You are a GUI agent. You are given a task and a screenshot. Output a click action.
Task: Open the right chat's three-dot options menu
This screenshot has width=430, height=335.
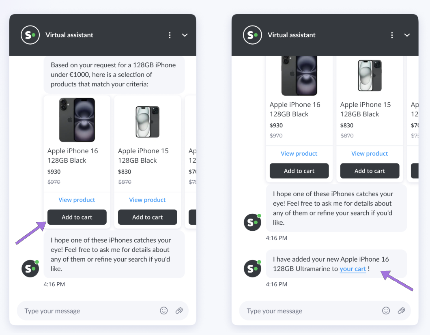(392, 35)
